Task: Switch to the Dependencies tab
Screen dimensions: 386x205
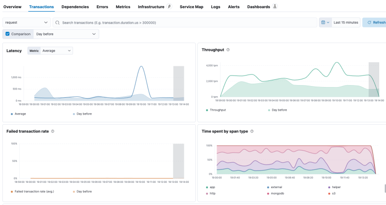Action: [x=75, y=7]
